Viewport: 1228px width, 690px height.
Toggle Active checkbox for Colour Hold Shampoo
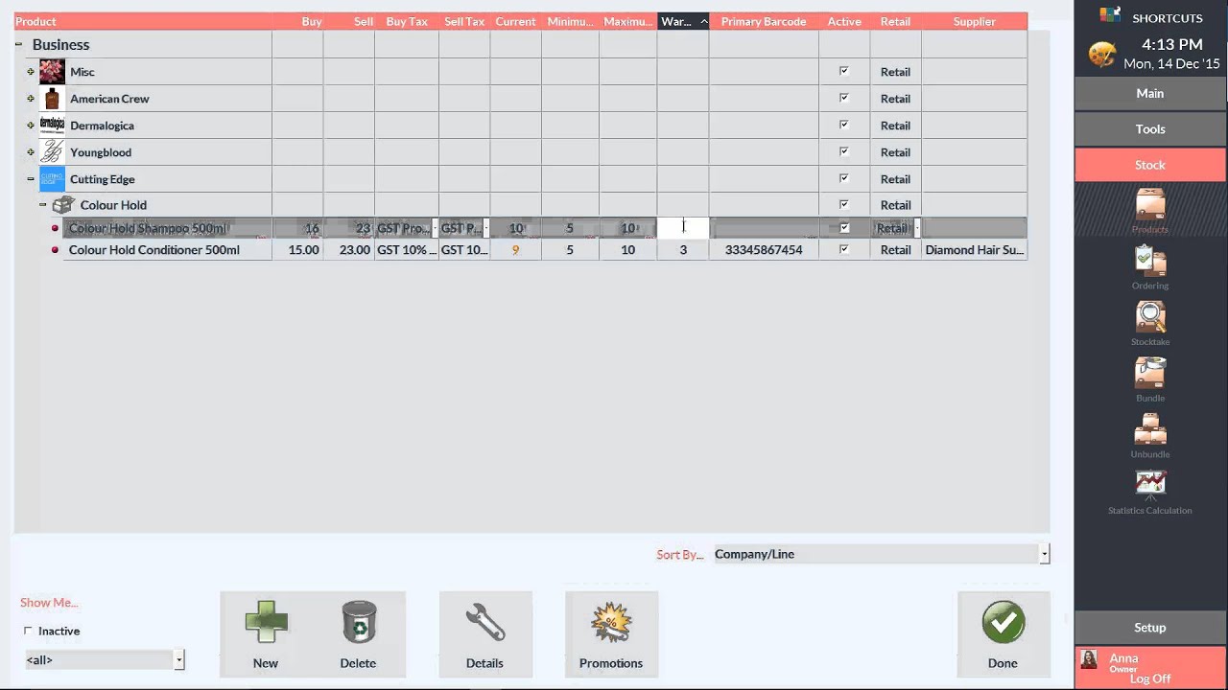click(844, 228)
